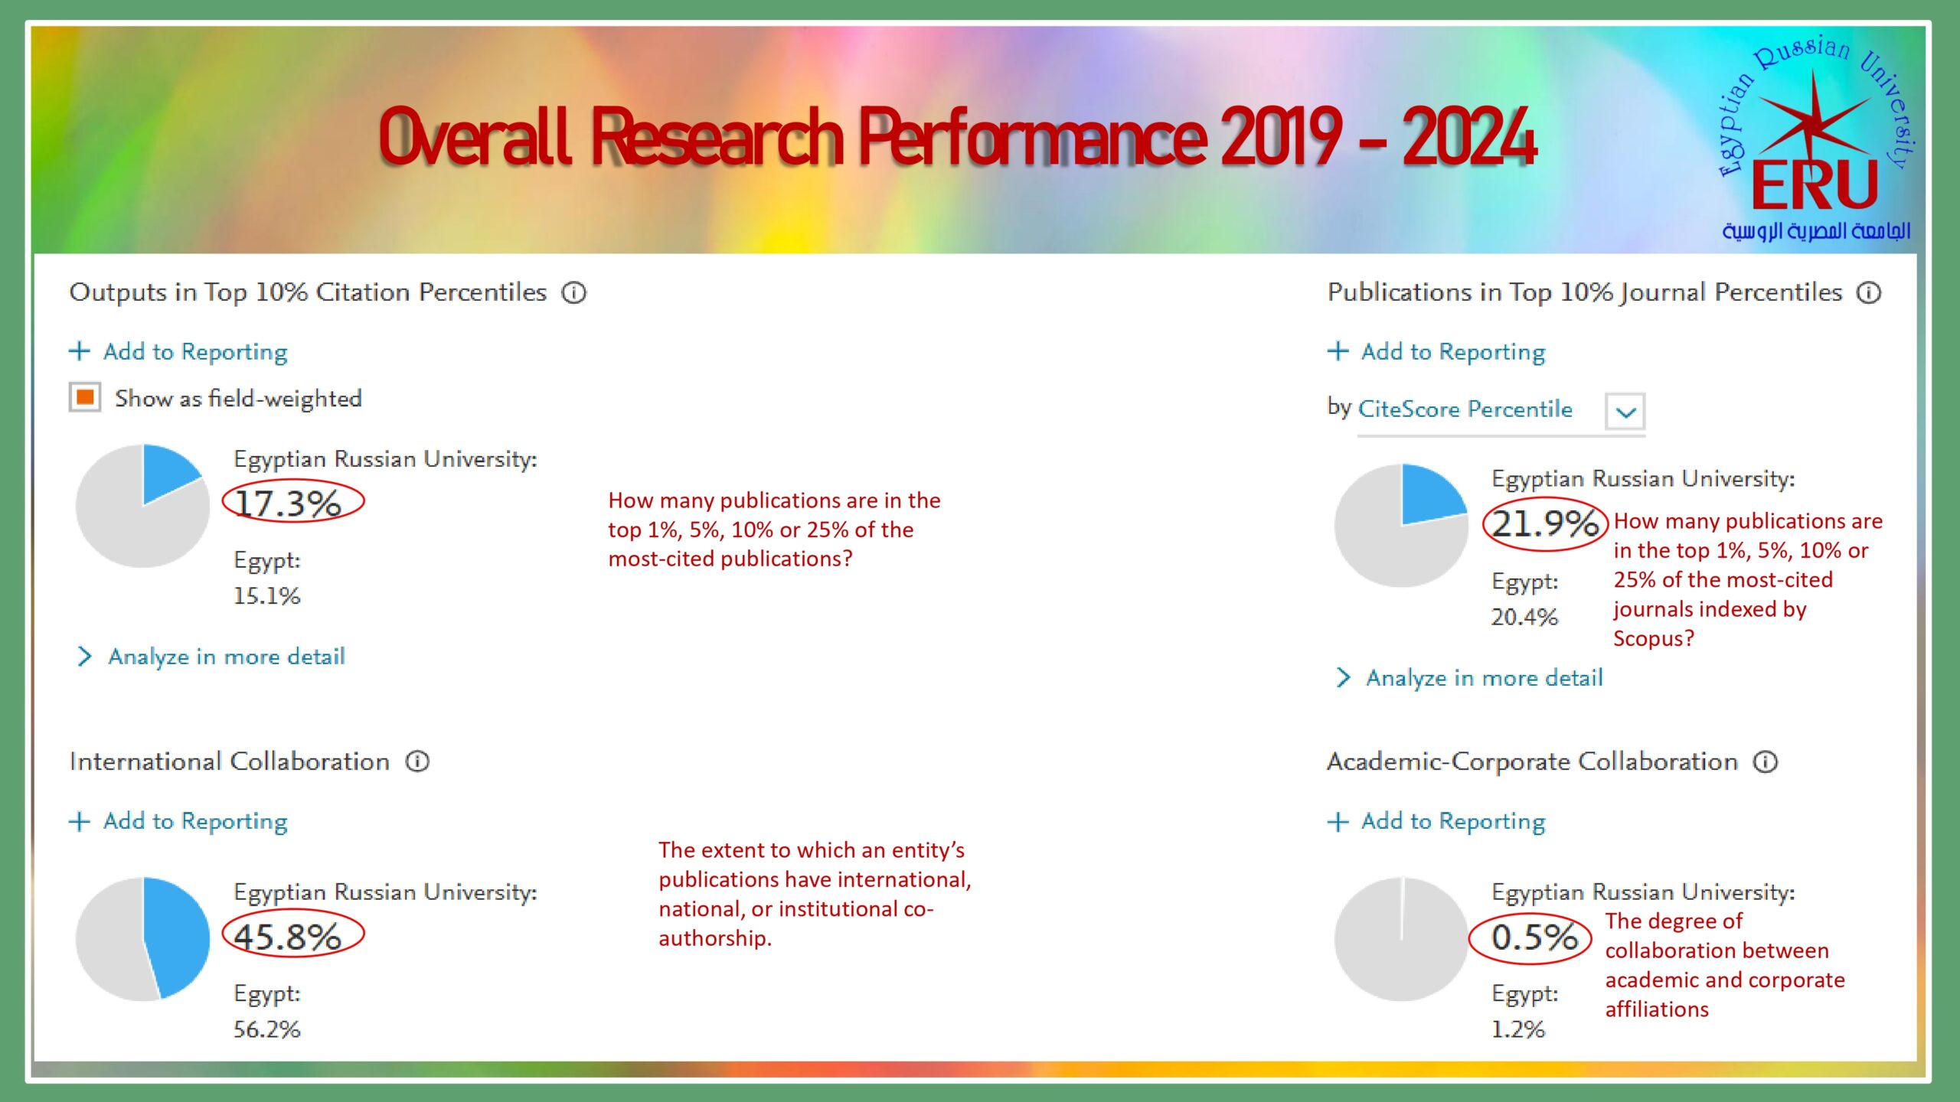1960x1102 pixels.
Task: Click Academic-Corporate Collaboration heading
Action: click(x=1532, y=761)
